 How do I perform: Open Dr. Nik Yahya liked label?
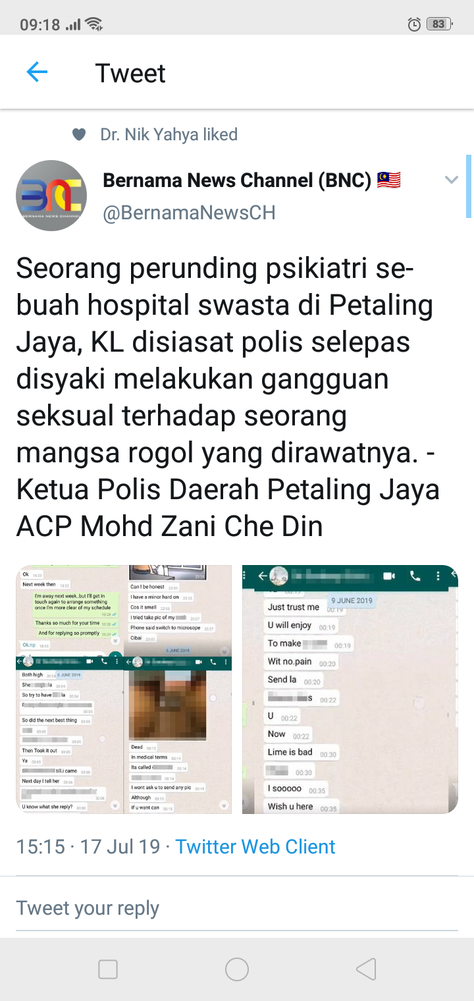(169, 134)
